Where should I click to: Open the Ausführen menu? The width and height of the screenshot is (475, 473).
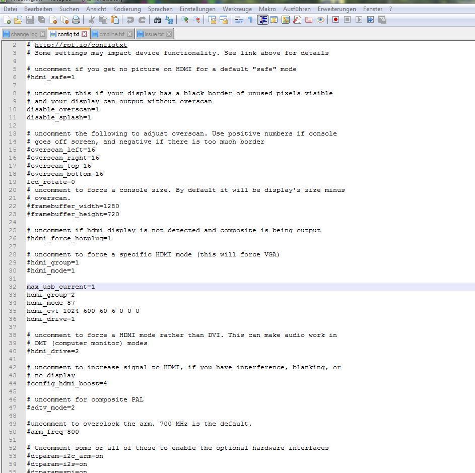coord(297,9)
